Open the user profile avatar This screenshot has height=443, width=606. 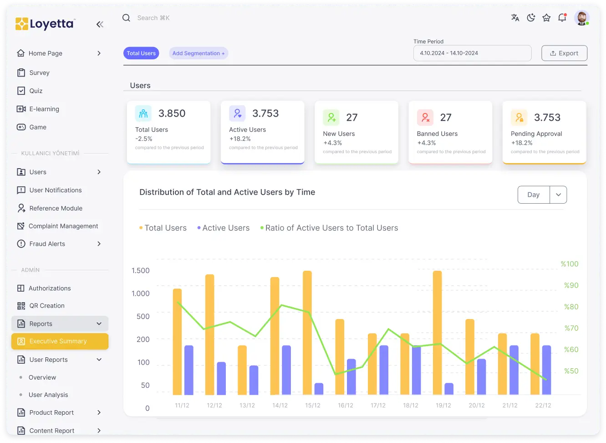[581, 18]
